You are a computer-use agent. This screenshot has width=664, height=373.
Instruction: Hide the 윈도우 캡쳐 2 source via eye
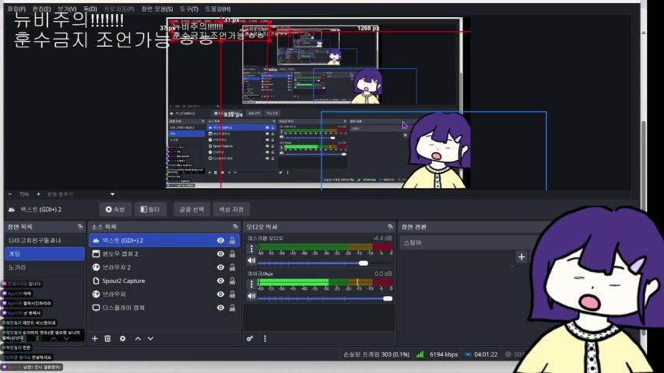(x=220, y=254)
